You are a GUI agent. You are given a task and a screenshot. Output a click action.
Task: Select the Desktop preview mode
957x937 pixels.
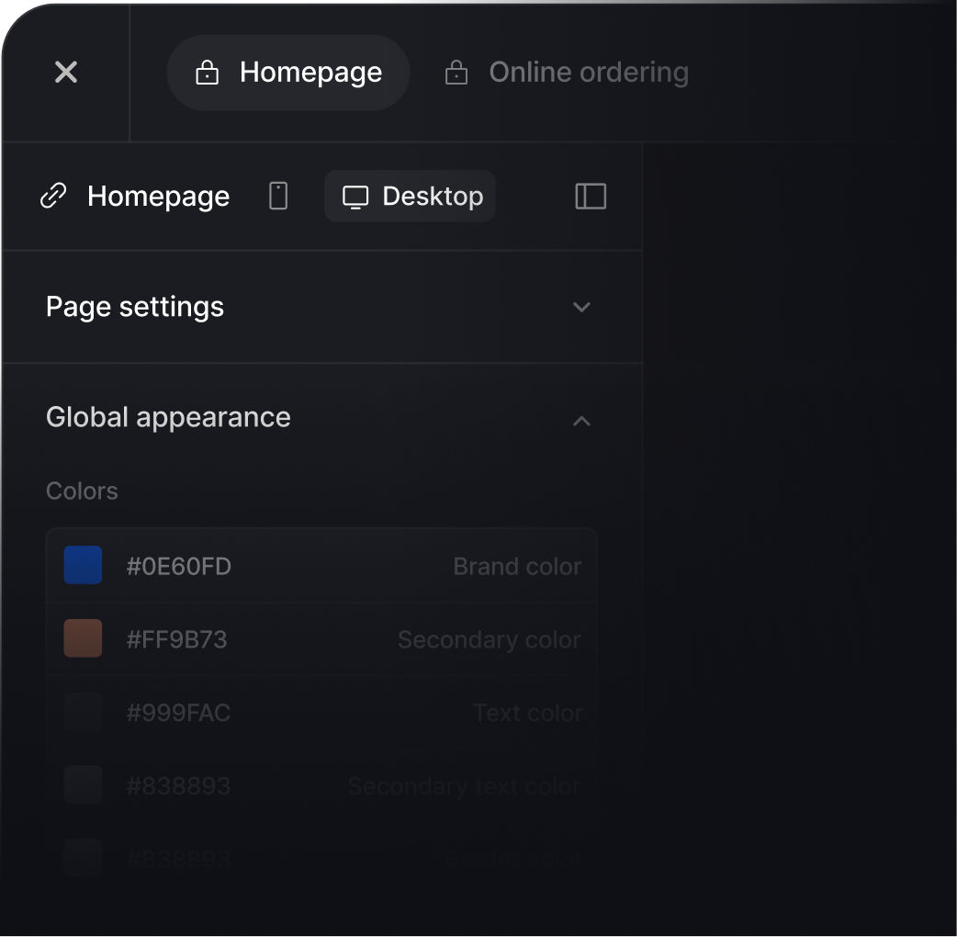tap(411, 196)
